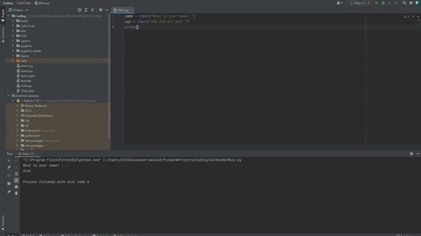
Task: Click the pin tab icon in Run panel
Action: [9, 192]
